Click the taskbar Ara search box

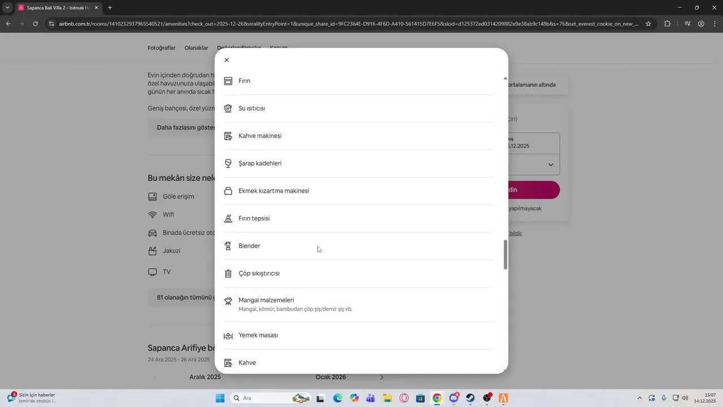point(270,398)
